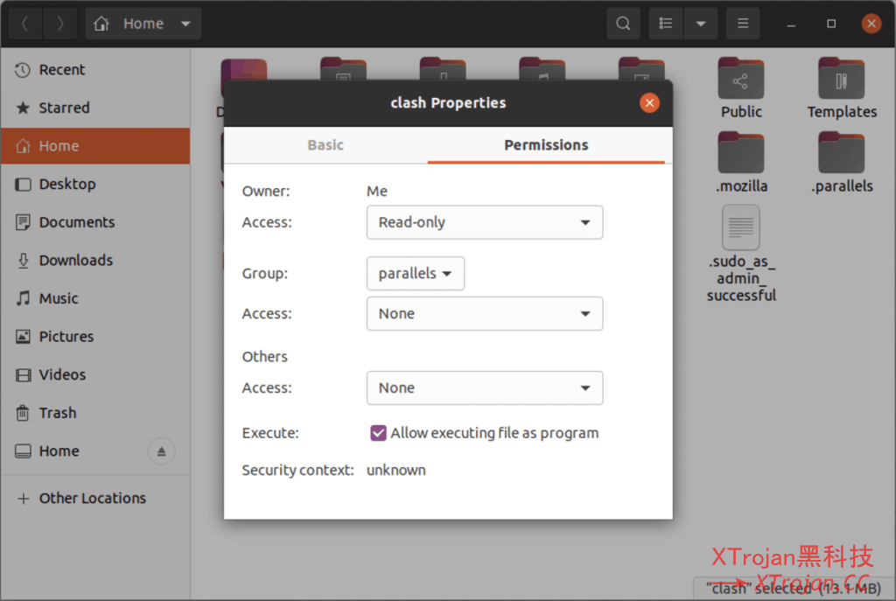Click the forward navigation arrow
This screenshot has width=896, height=601.
pyautogui.click(x=59, y=23)
